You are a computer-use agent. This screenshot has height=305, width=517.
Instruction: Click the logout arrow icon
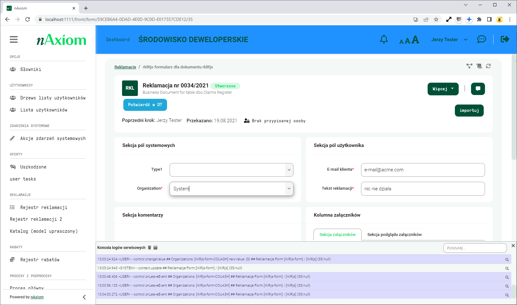tap(505, 39)
